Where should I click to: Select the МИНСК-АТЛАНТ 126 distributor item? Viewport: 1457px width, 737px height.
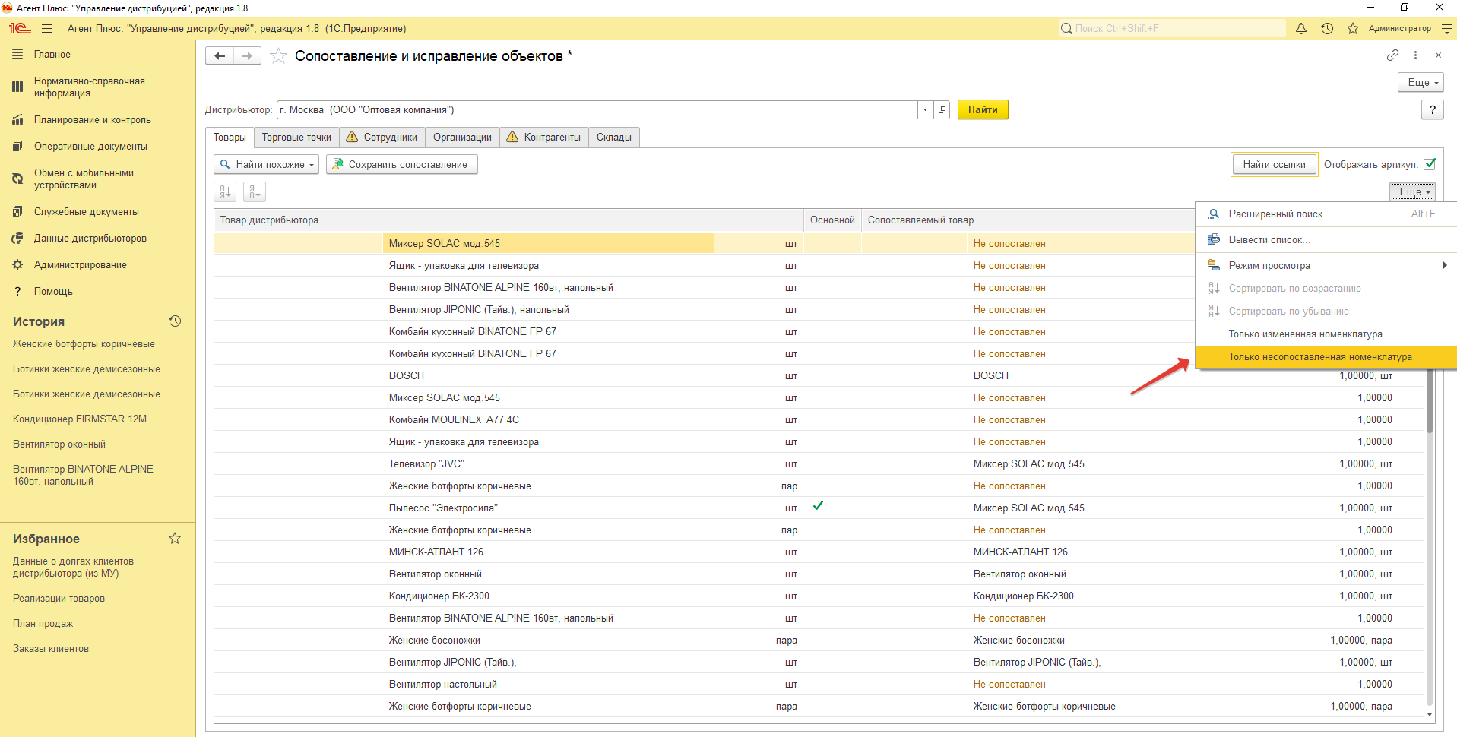436,552
